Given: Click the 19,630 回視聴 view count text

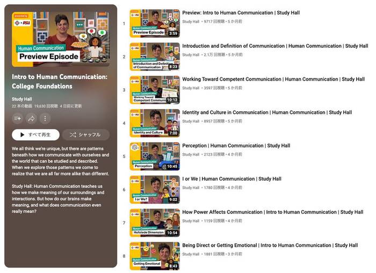Looking at the screenshot, I should point(46,106).
